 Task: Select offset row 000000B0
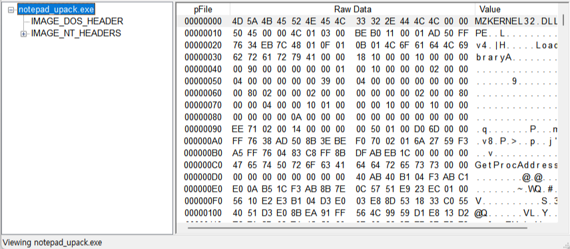(x=367, y=153)
